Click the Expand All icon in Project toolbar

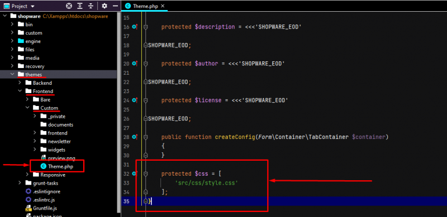[80, 6]
